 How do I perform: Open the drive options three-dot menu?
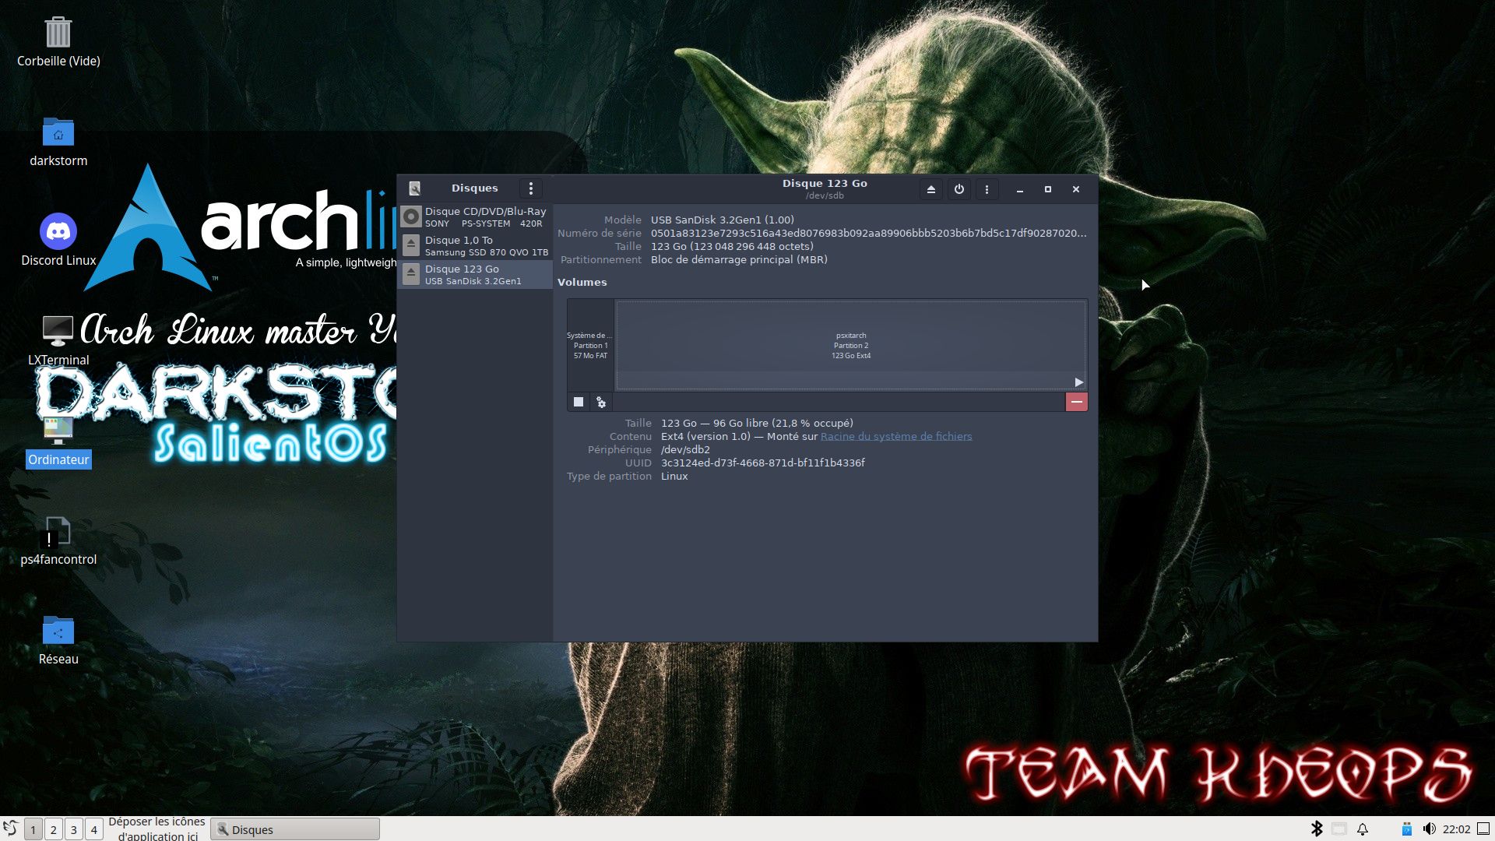[x=987, y=189]
